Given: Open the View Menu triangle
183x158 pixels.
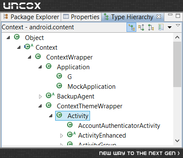Looking at the screenshot, I should coord(178,25).
